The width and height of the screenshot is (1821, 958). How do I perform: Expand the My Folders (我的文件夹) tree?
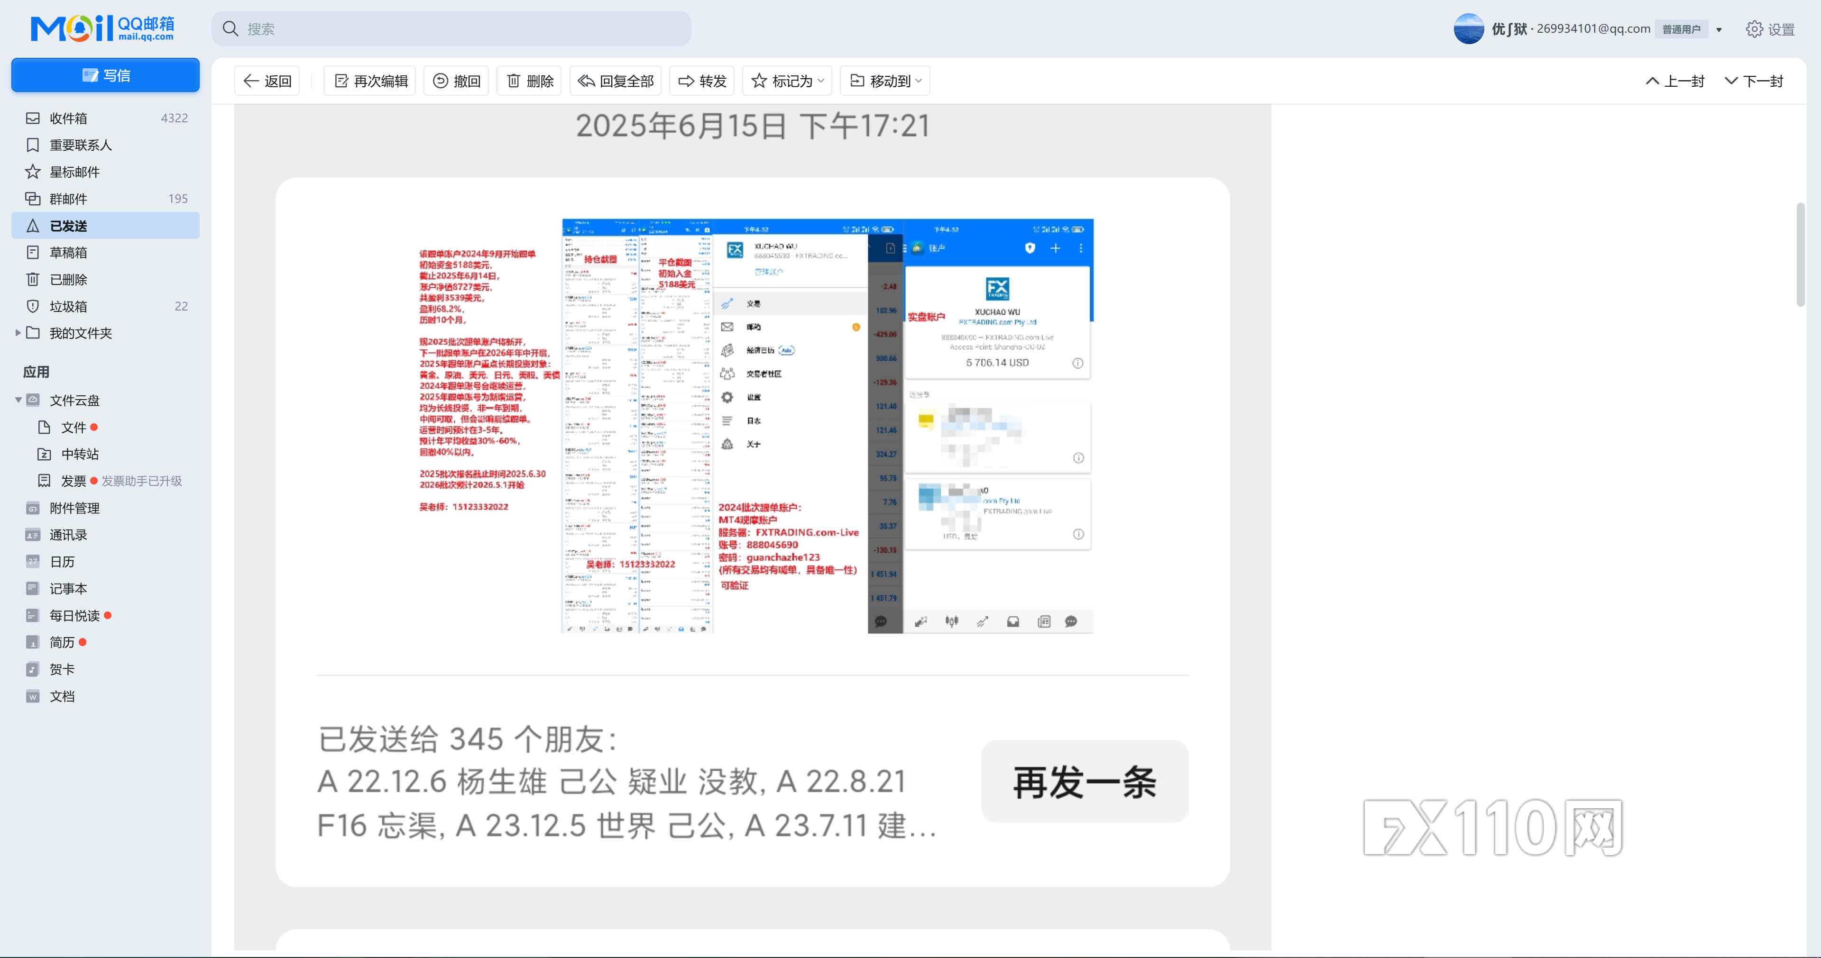pyautogui.click(x=18, y=333)
